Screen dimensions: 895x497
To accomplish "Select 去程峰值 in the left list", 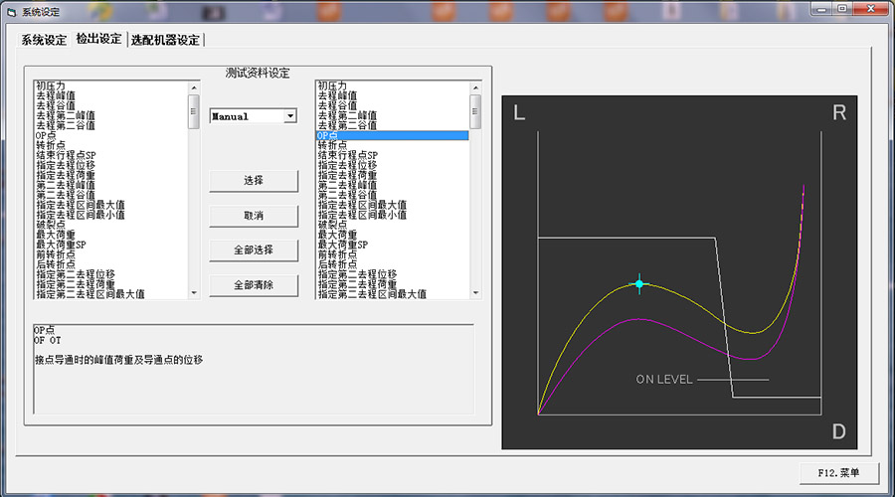I will click(x=56, y=95).
